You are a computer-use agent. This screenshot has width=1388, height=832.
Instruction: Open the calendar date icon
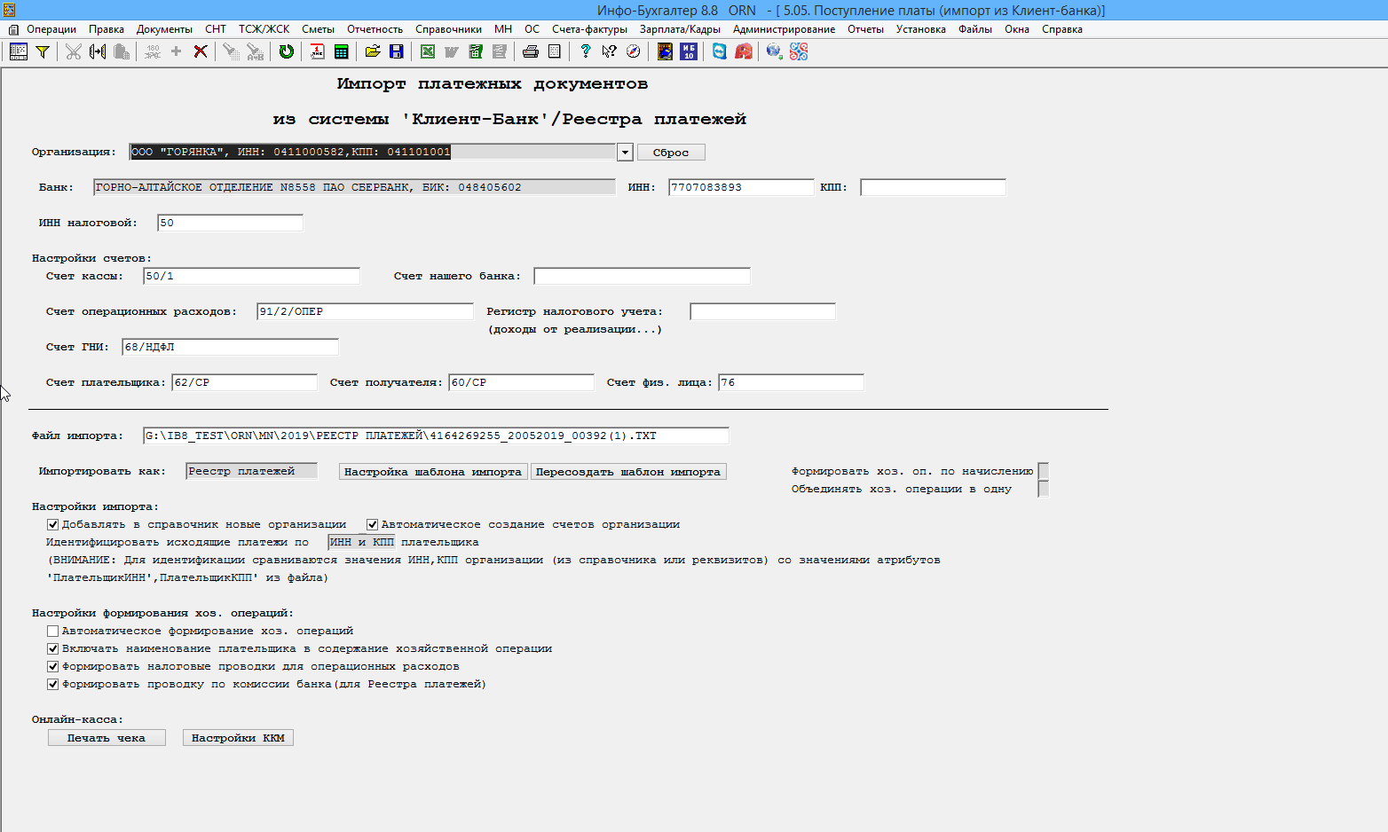click(318, 51)
